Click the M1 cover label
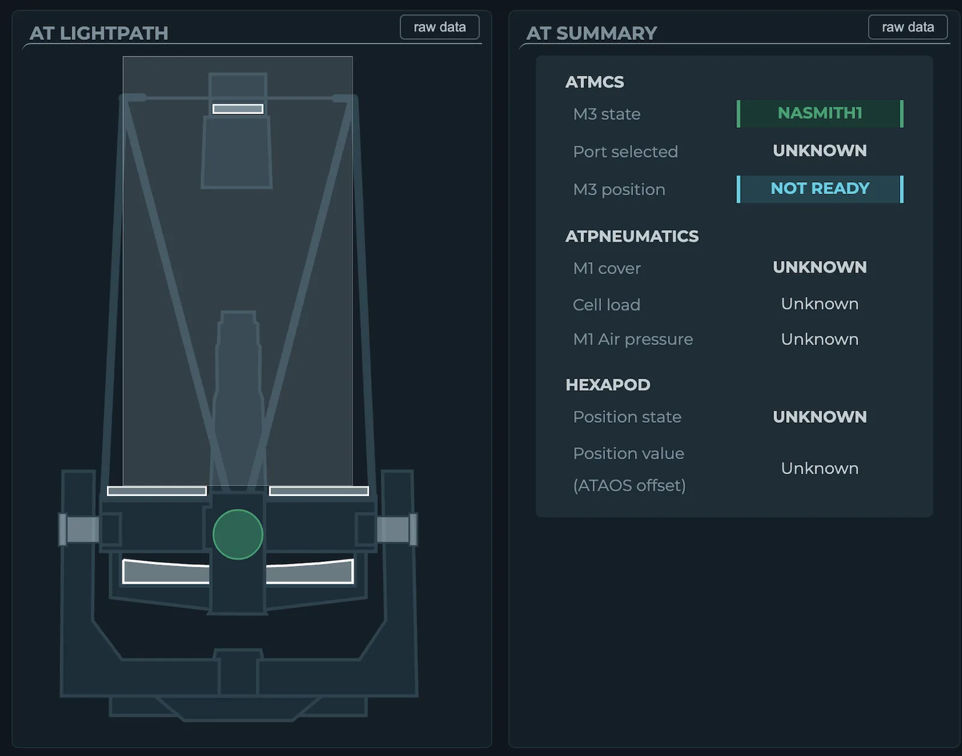Image resolution: width=962 pixels, height=756 pixels. [607, 268]
